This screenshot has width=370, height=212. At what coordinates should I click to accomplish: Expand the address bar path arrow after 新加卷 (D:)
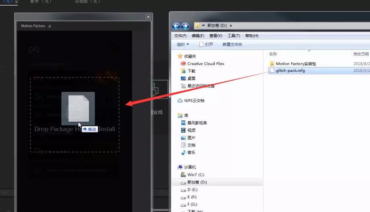click(231, 25)
